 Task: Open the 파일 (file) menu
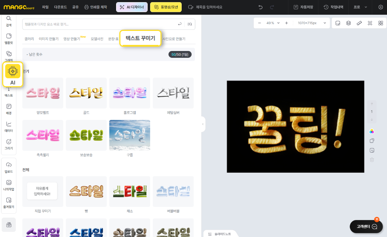(45, 7)
